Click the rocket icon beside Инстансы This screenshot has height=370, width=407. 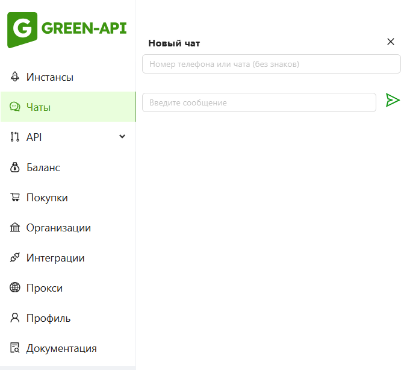[15, 77]
